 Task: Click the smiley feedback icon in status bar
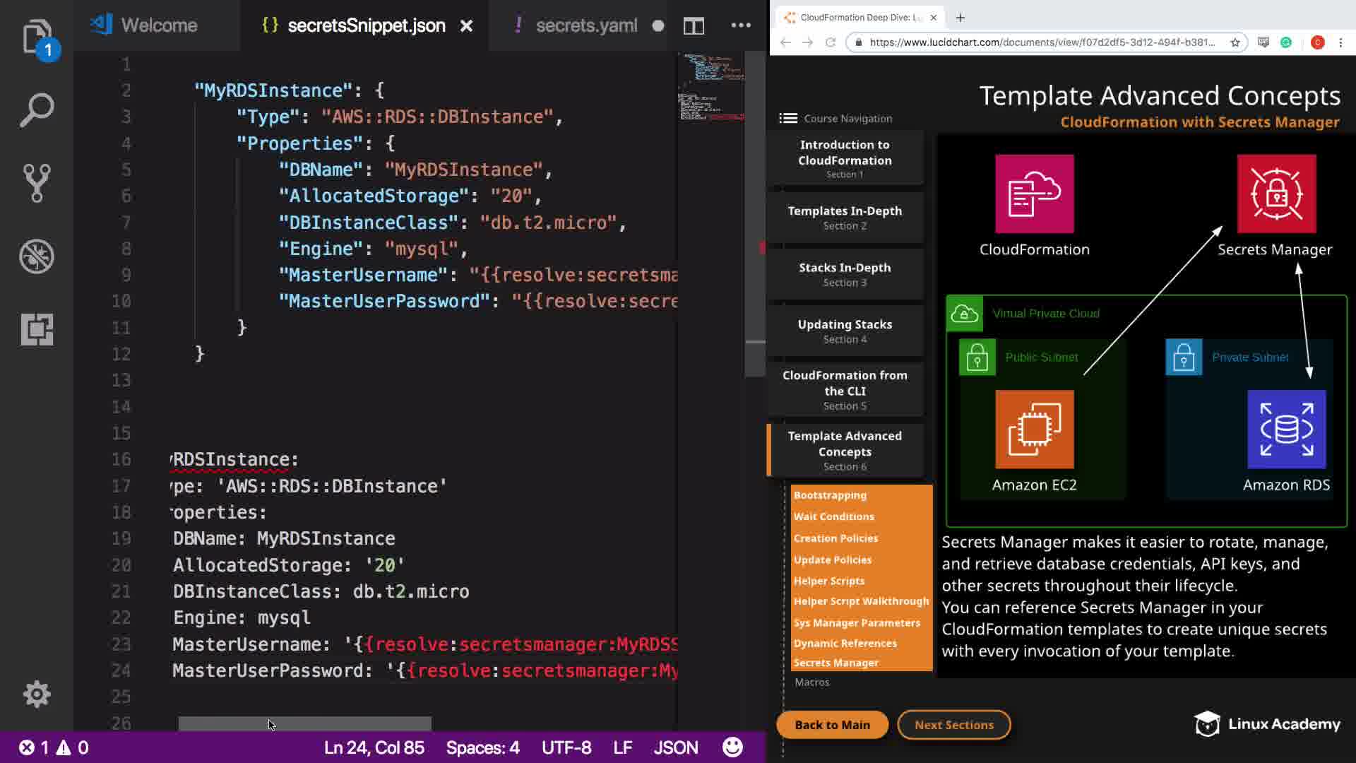[732, 747]
